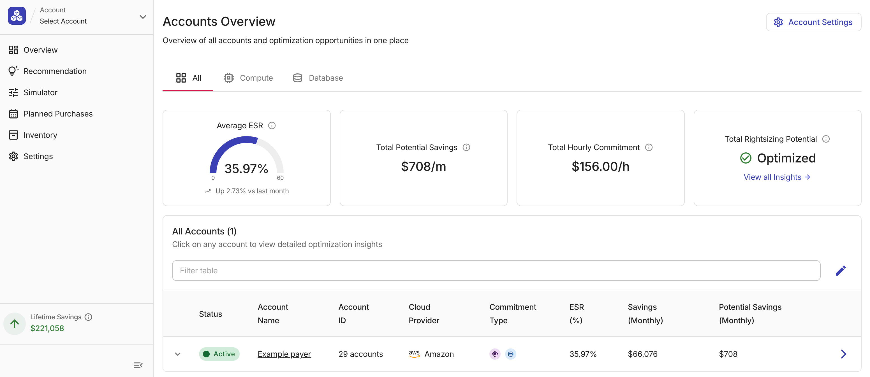Click the Overview dashboard grid icon
Image resolution: width=870 pixels, height=377 pixels.
(13, 50)
